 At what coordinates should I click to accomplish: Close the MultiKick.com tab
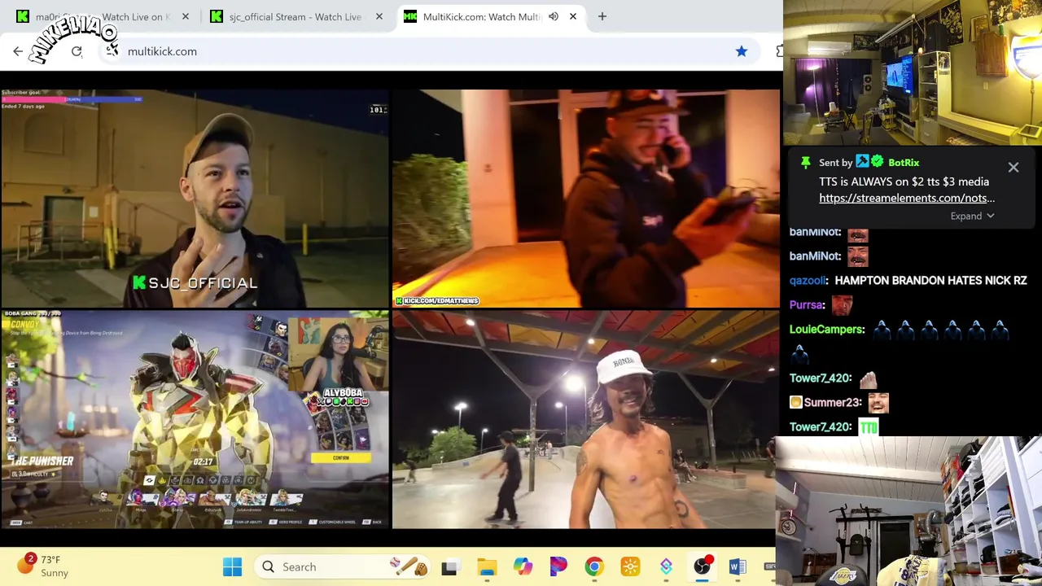(573, 16)
